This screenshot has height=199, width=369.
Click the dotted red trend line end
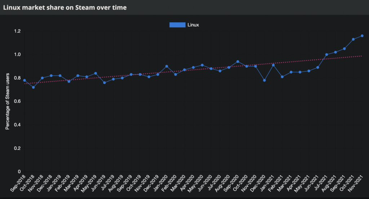(x=361, y=56)
